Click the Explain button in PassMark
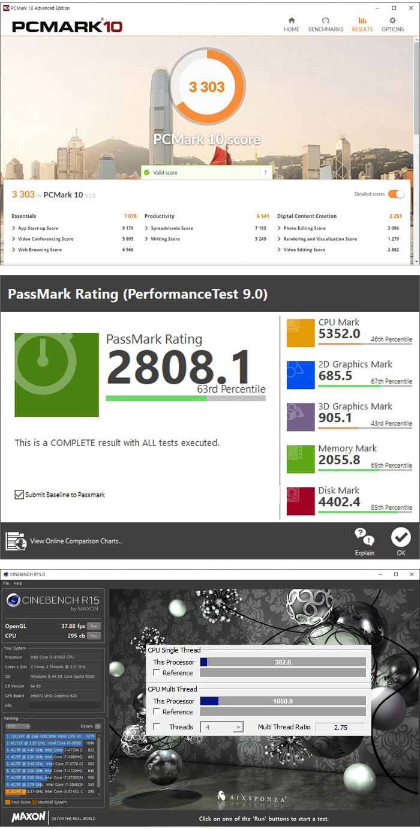420x829 pixels. pos(364,541)
